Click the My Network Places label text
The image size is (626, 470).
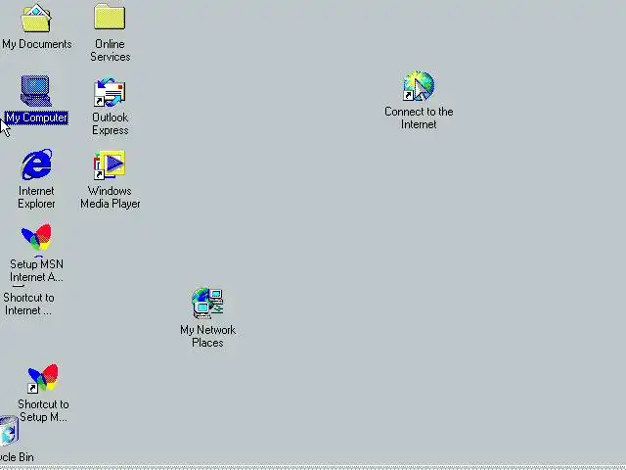click(x=207, y=336)
